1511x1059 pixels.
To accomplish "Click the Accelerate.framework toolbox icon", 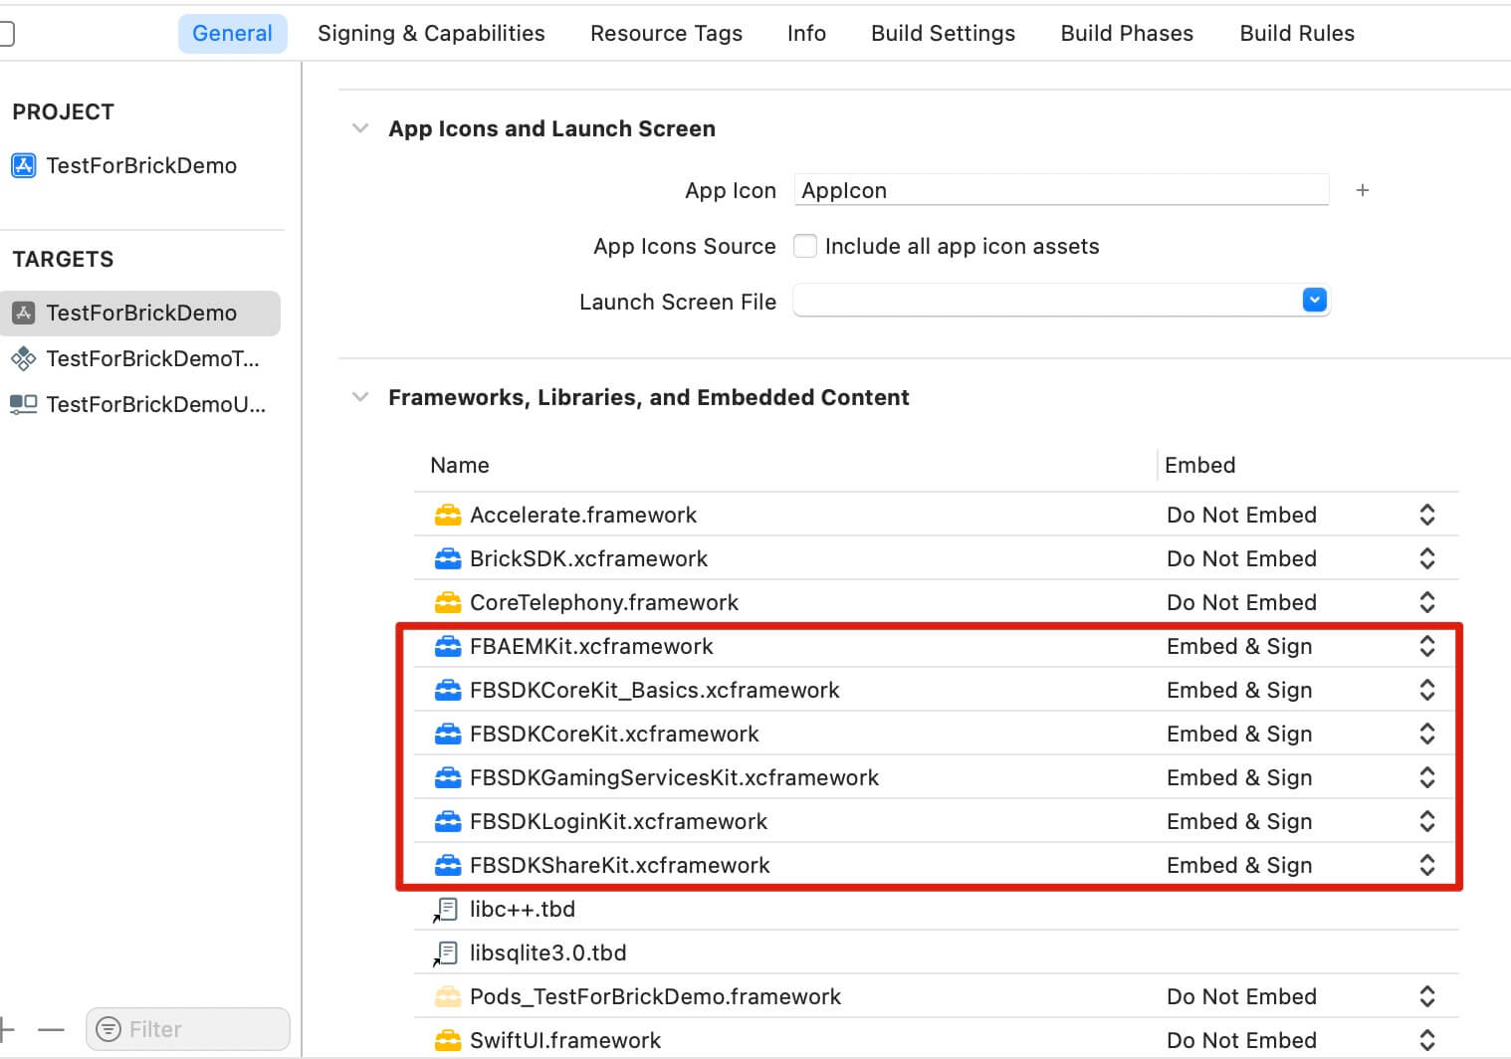I will pos(448,515).
